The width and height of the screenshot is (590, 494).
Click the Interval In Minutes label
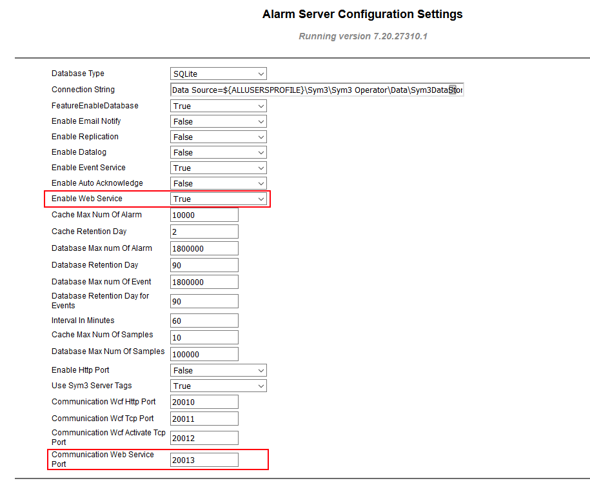(83, 320)
